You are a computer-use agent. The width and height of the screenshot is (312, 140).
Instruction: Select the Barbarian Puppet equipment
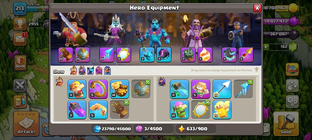(77, 89)
